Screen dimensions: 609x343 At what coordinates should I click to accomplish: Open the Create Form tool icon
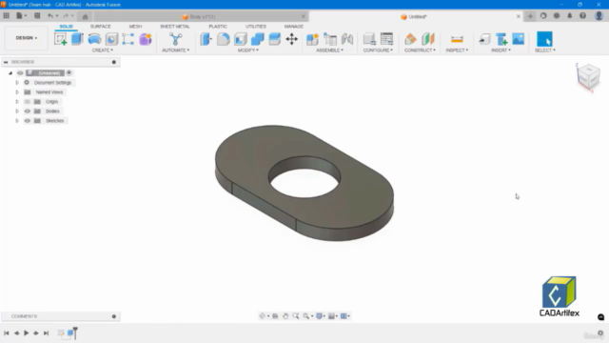point(146,39)
